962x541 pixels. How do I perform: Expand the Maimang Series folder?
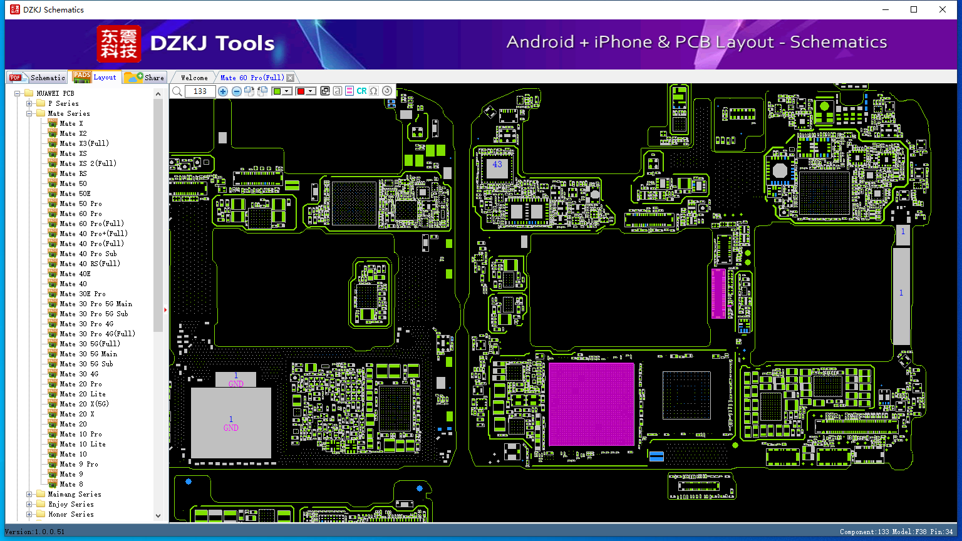pyautogui.click(x=29, y=495)
